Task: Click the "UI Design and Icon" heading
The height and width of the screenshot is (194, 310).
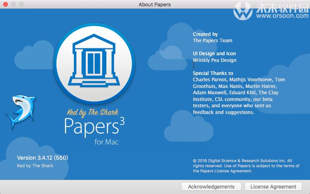Action: click(214, 54)
